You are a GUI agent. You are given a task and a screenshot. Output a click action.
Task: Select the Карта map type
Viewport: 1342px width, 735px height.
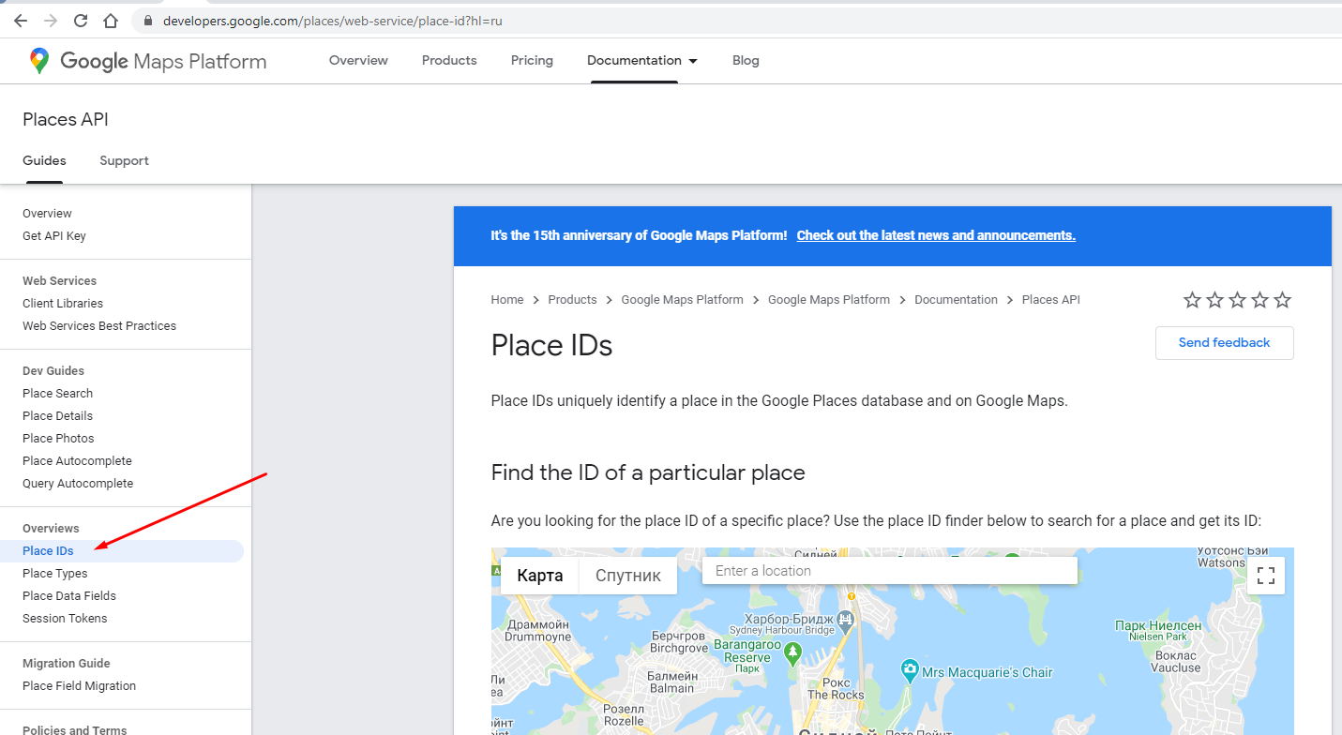[540, 576]
